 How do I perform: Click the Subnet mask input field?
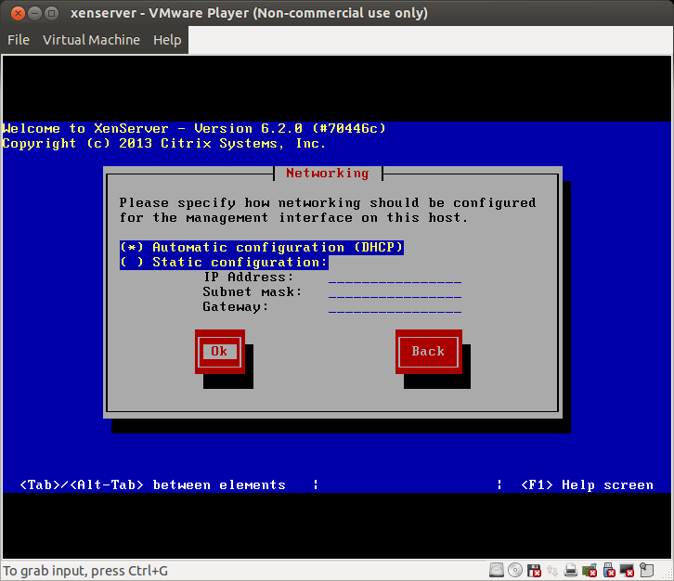coord(395,292)
